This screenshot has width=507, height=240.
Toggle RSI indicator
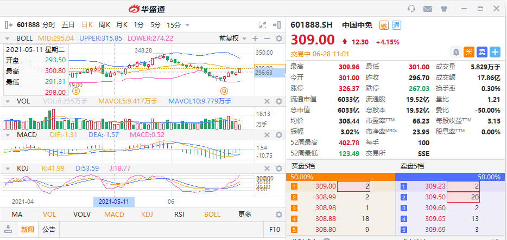pos(180,215)
